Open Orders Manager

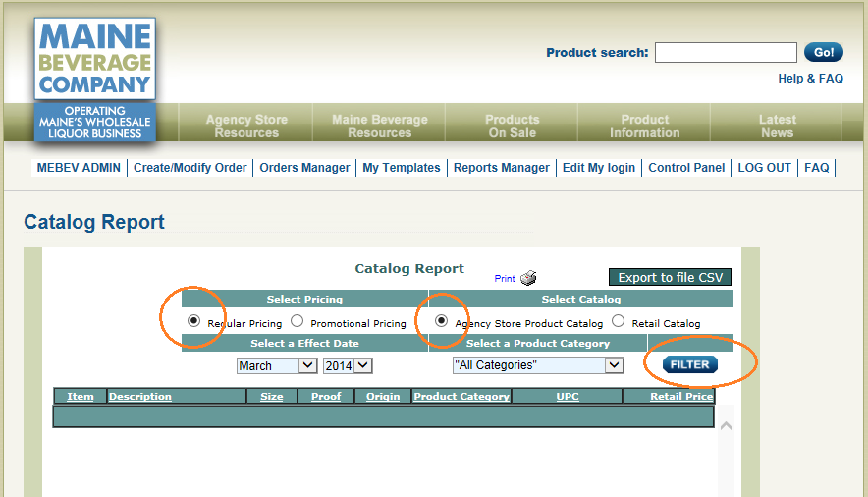point(304,168)
